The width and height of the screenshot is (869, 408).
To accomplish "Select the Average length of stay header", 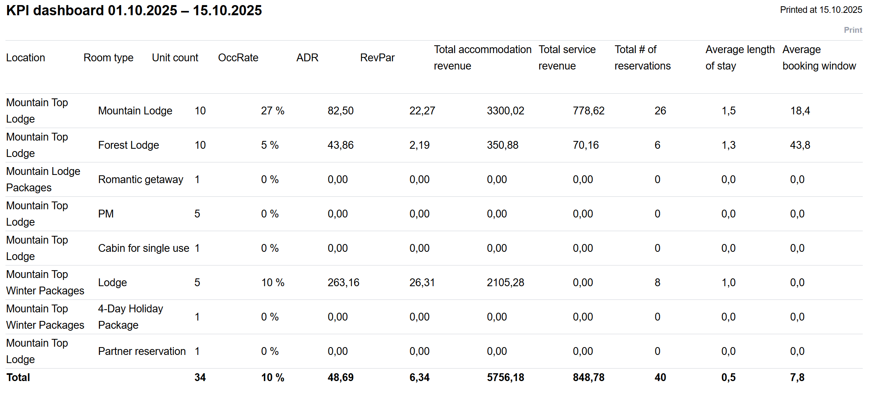I will (740, 58).
